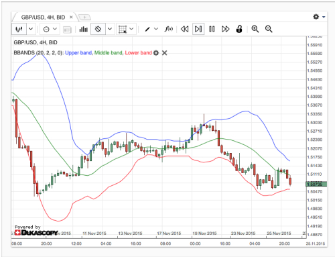
Task: Remove the BBANDS indicator with X
Action: pyautogui.click(x=164, y=53)
